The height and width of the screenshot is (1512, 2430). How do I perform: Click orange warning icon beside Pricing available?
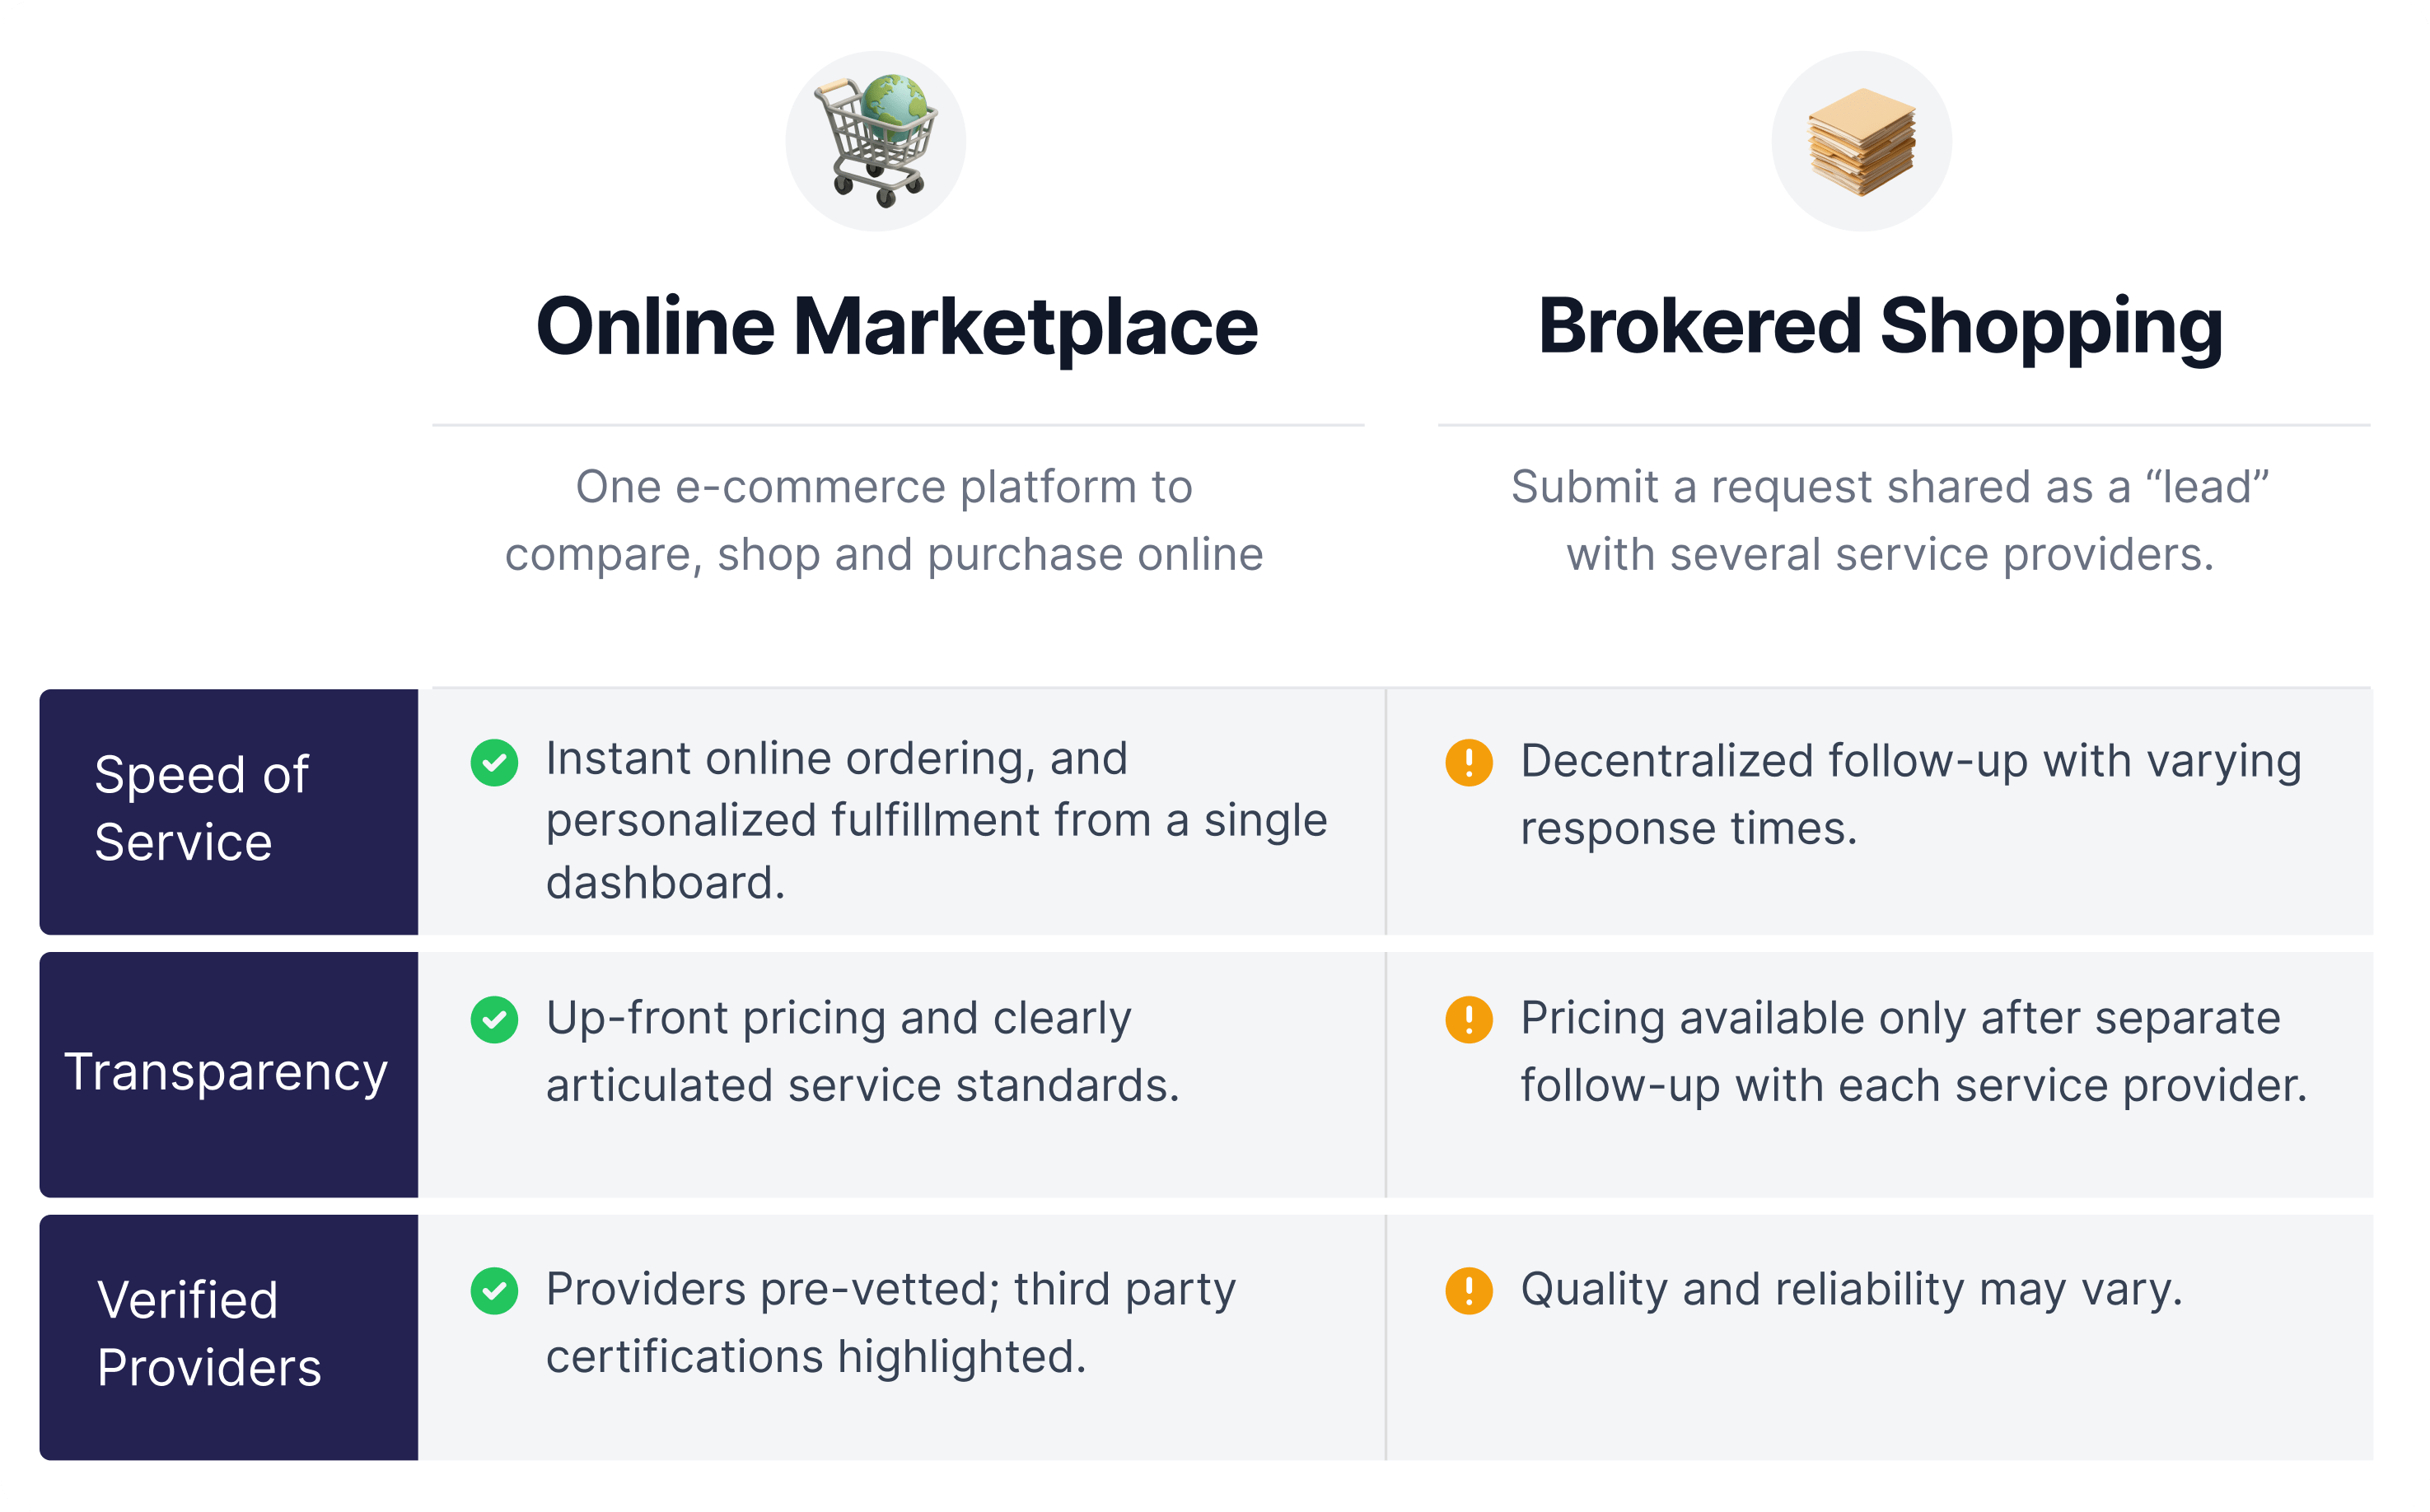[x=1469, y=1020]
